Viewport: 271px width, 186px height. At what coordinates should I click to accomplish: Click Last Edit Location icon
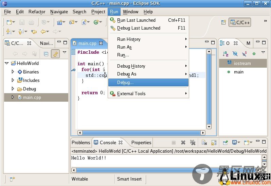click(34, 32)
